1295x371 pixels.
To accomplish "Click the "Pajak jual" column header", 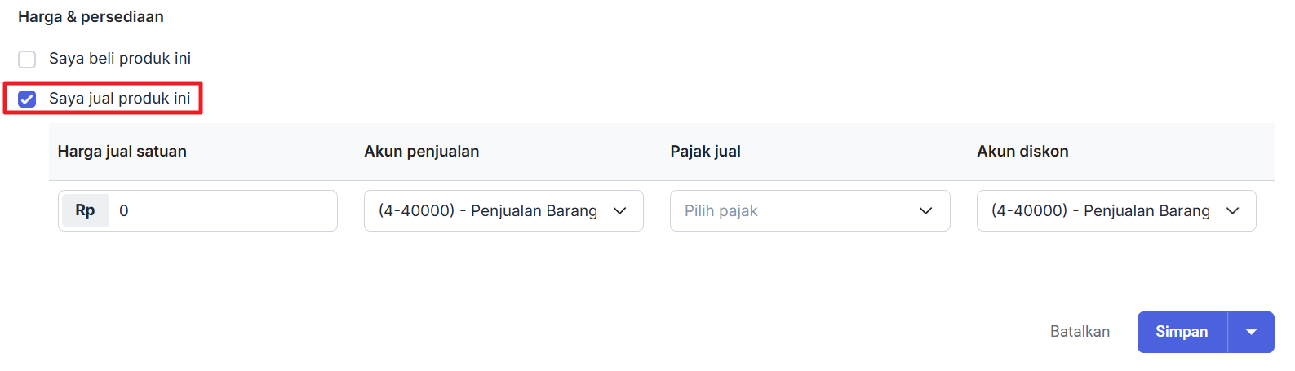I will 706,152.
